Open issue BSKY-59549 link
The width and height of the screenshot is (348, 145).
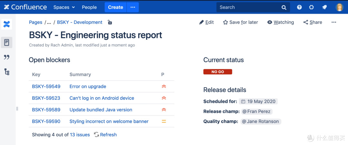pyautogui.click(x=46, y=86)
